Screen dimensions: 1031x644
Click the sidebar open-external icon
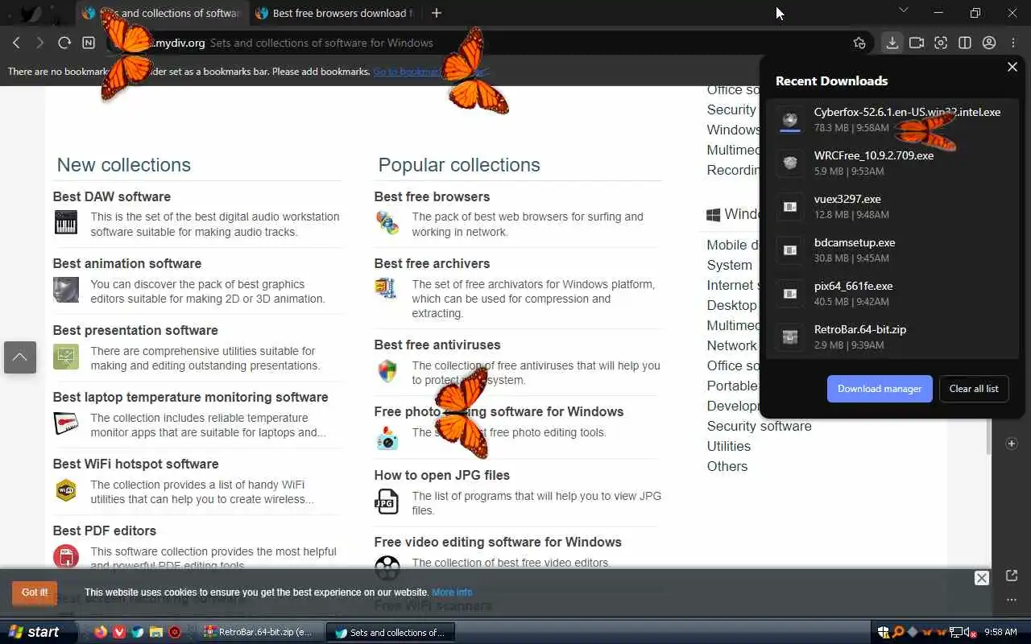1012,575
